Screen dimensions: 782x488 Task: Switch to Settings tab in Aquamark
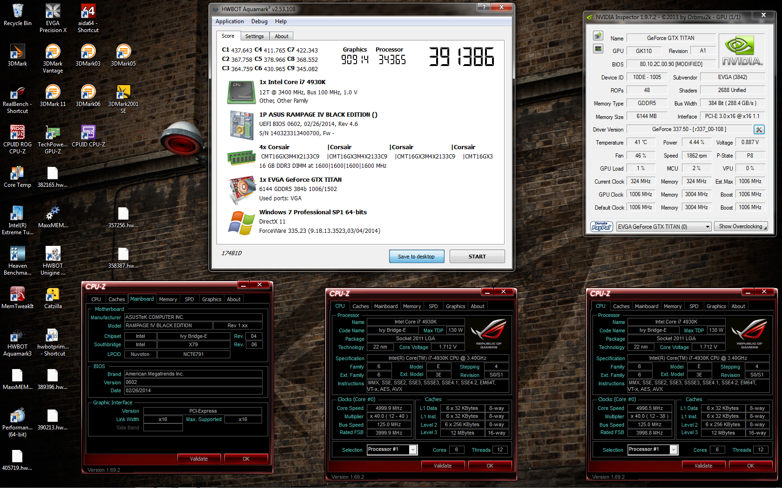tap(255, 36)
